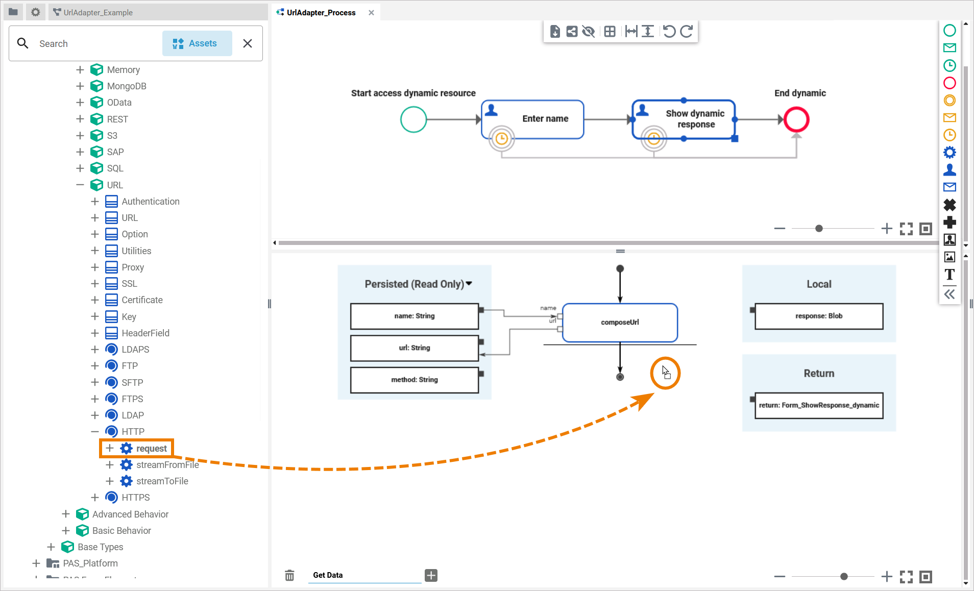Click in the Search input field
The height and width of the screenshot is (591, 974).
pos(97,43)
